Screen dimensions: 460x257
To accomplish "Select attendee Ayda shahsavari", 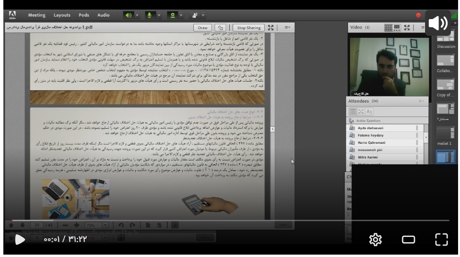I will [385, 128].
